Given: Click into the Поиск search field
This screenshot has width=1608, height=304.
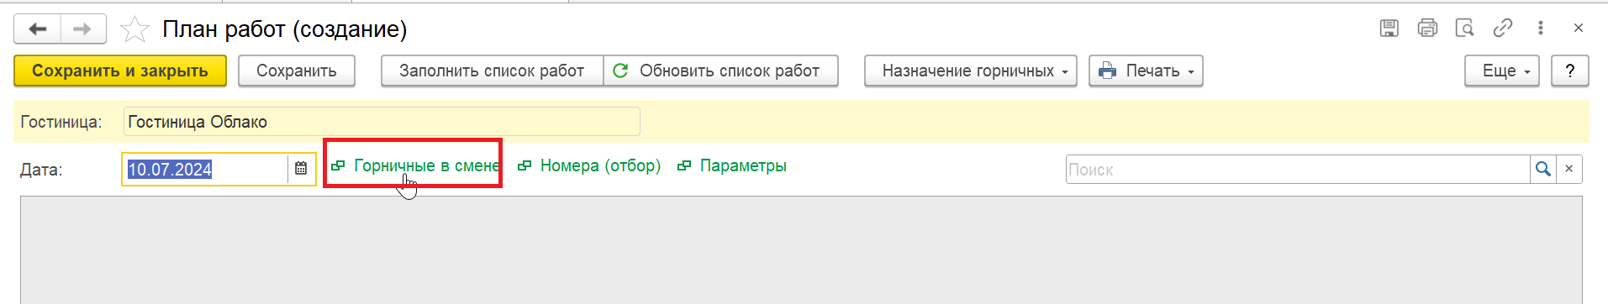Looking at the screenshot, I should click(1298, 169).
